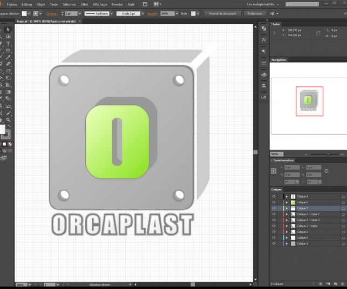This screenshot has height=289, width=347.
Task: Hide Calque 9 layer eye
Action: point(274,196)
